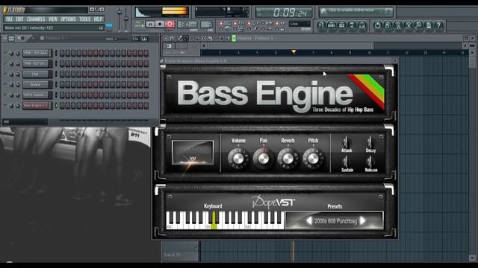This screenshot has height=268, width=478.
Task: Select the Snare channel button
Action: click(x=36, y=84)
